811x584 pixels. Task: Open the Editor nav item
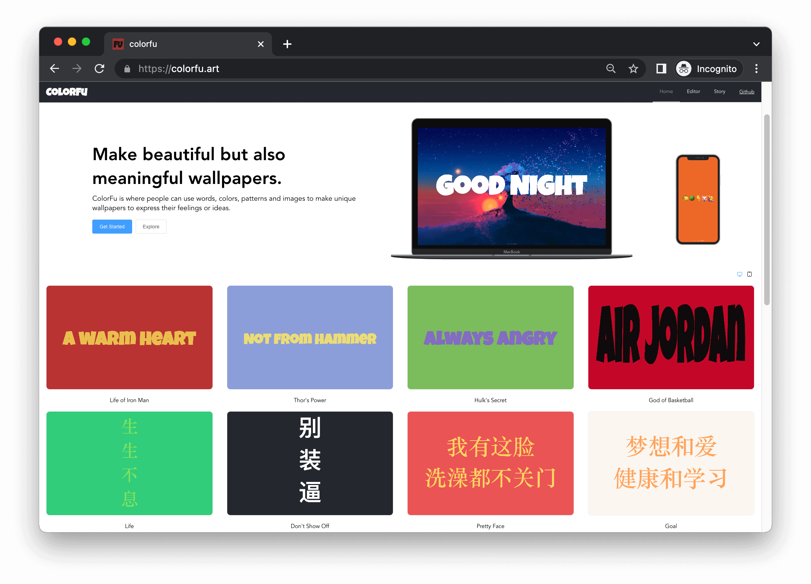tap(693, 92)
